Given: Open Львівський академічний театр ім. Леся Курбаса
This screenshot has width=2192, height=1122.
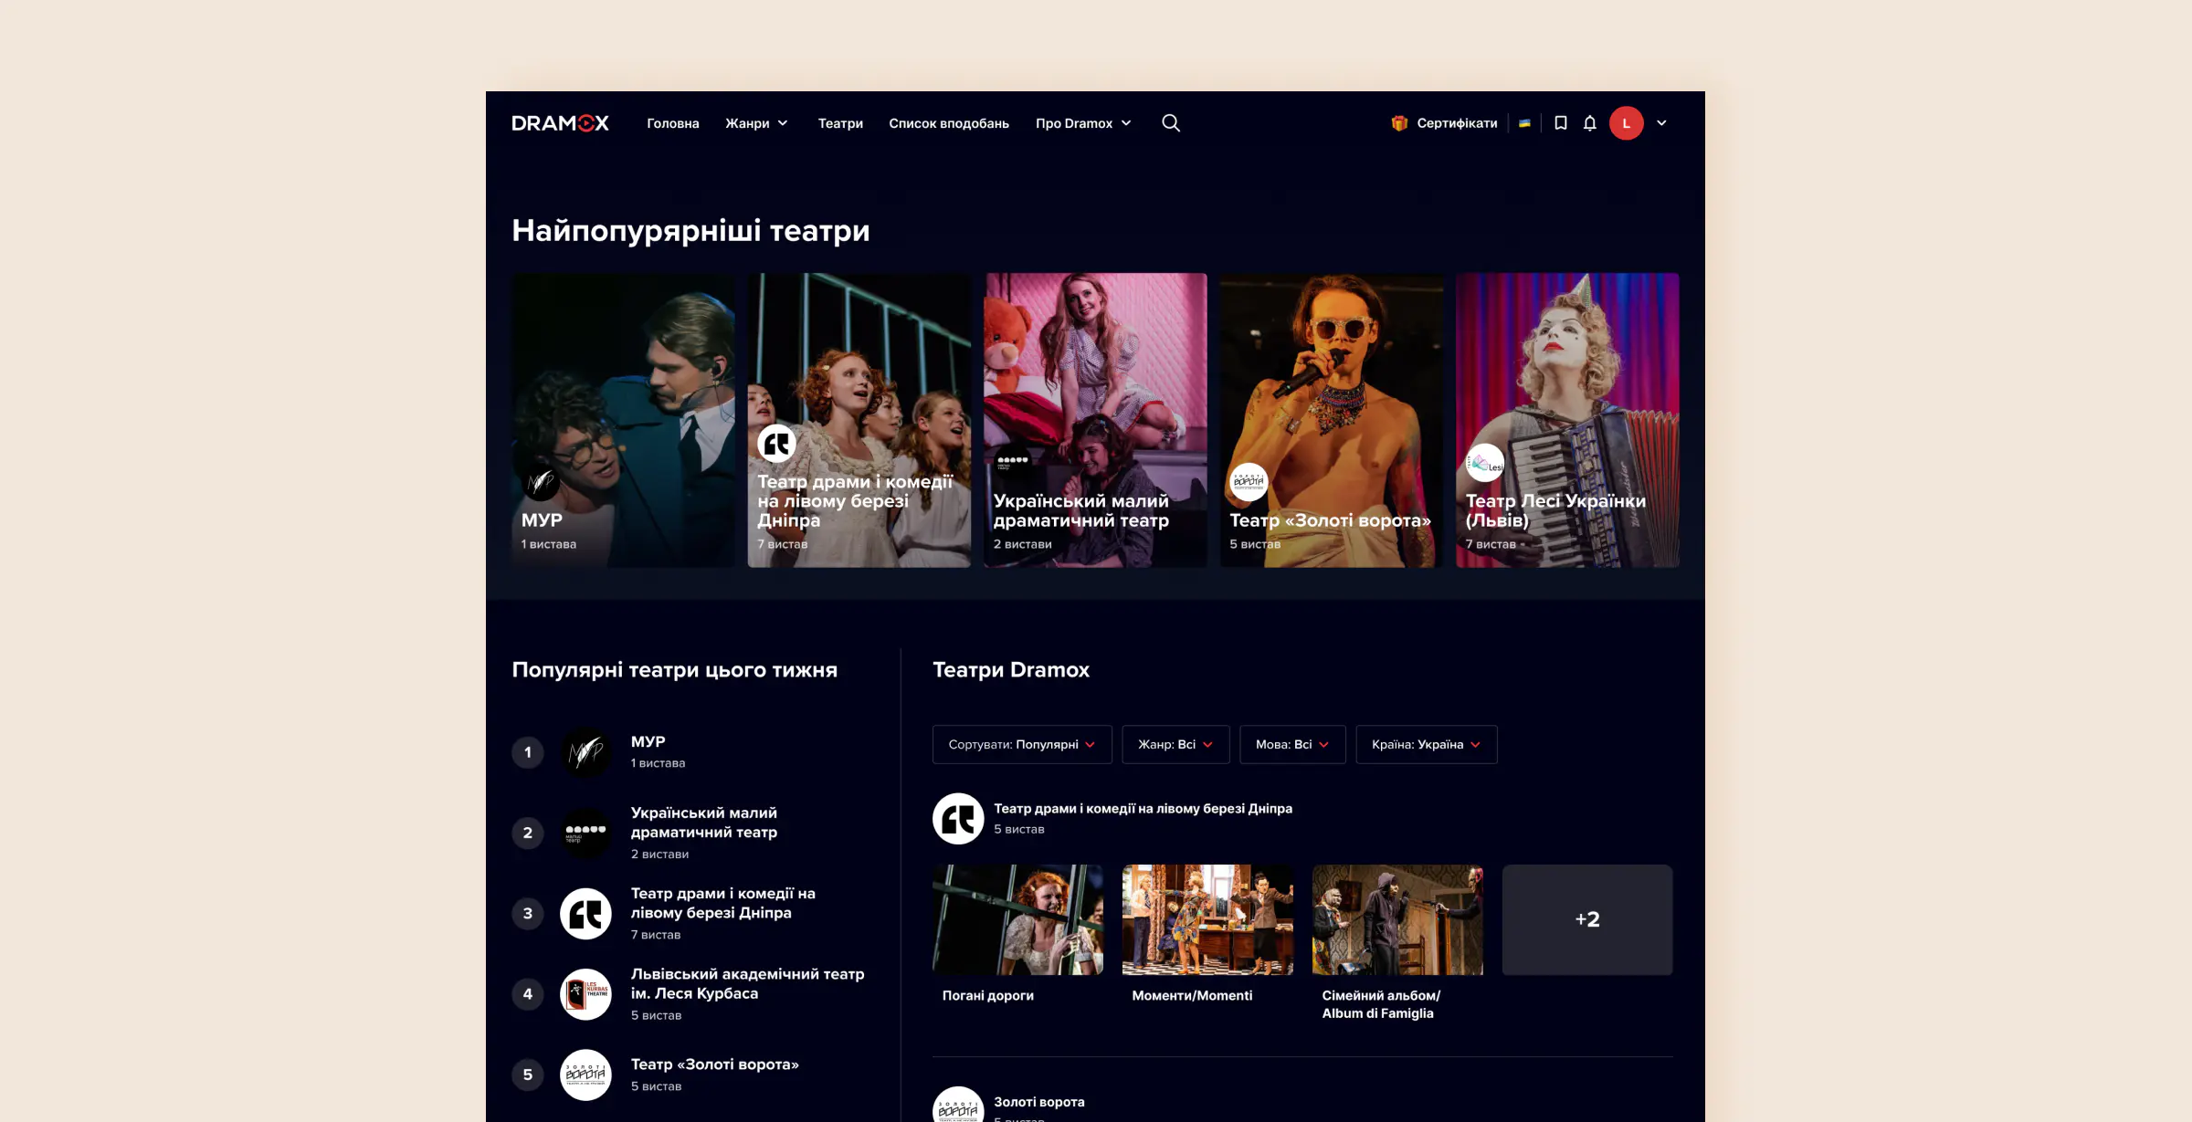Looking at the screenshot, I should coord(747,984).
